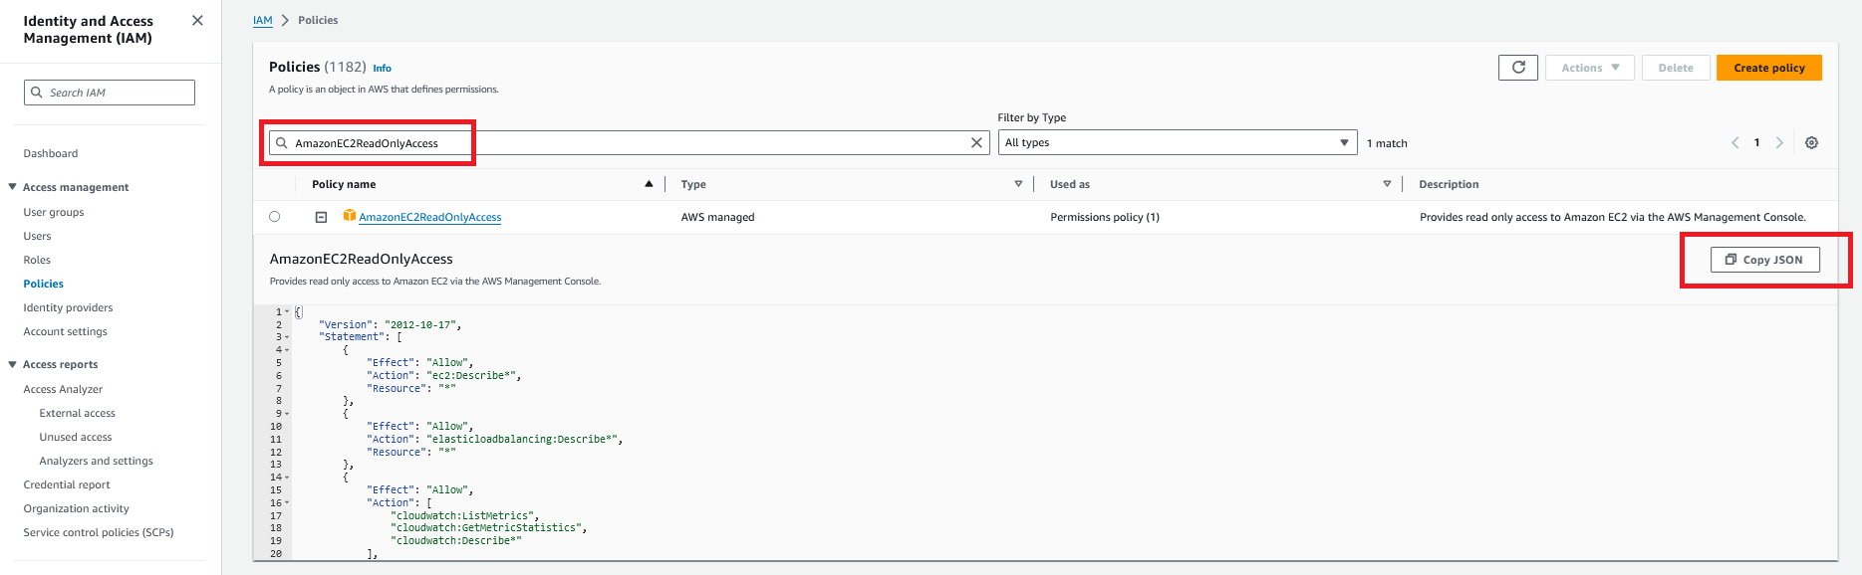Open the AmazonEC2ReadOnlyAccess policy link
The height and width of the screenshot is (575, 1862).
429,217
